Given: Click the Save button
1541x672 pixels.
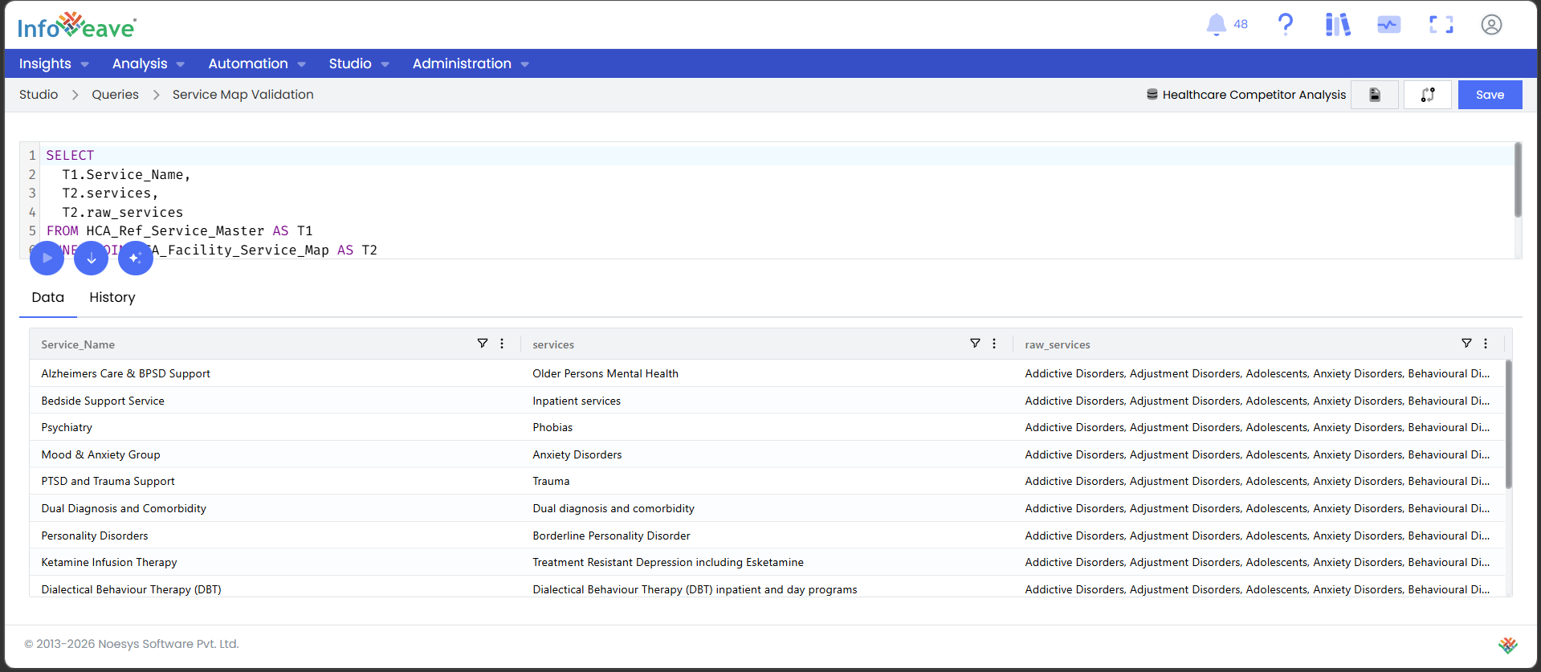Looking at the screenshot, I should click(1490, 95).
